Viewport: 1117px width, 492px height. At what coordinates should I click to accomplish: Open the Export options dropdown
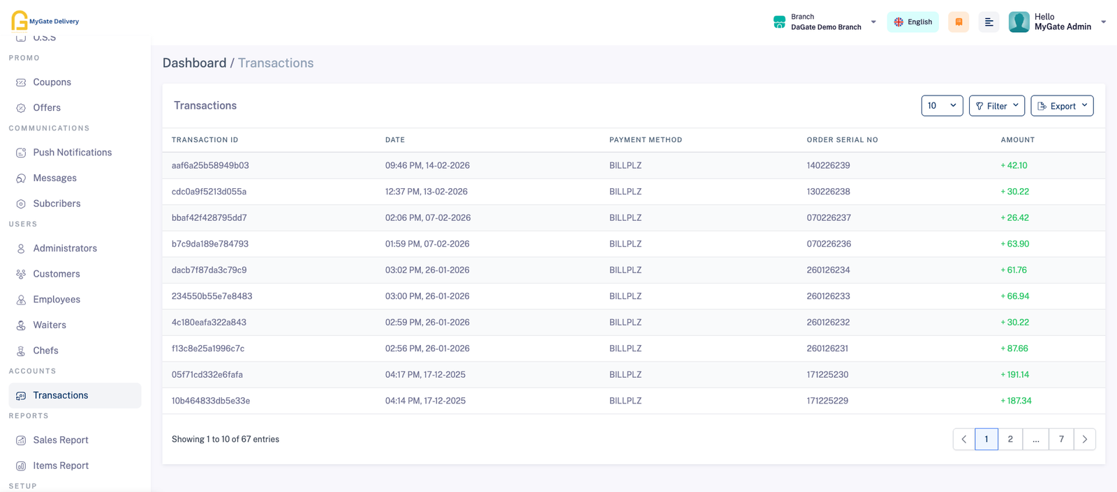1061,106
